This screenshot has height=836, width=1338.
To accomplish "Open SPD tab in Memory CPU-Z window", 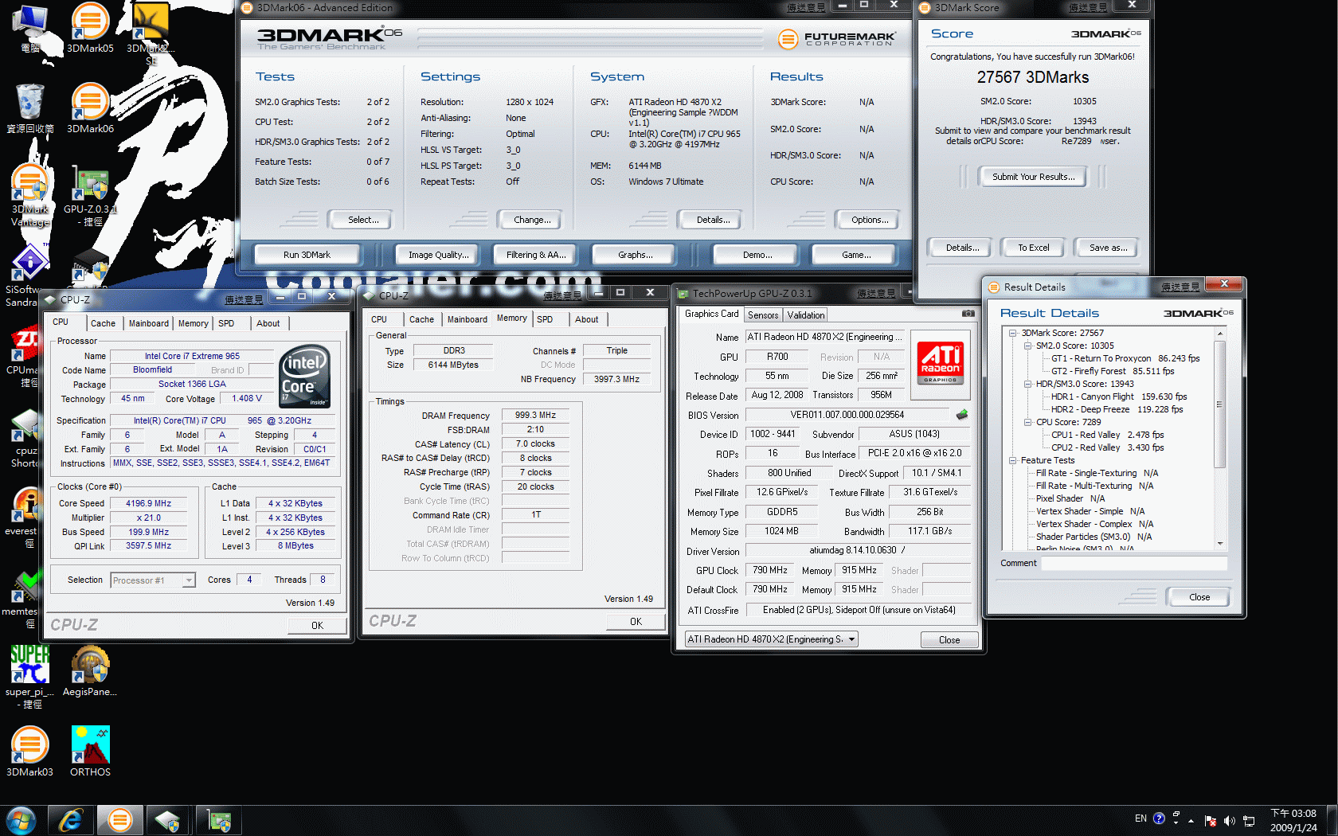I will pyautogui.click(x=545, y=319).
